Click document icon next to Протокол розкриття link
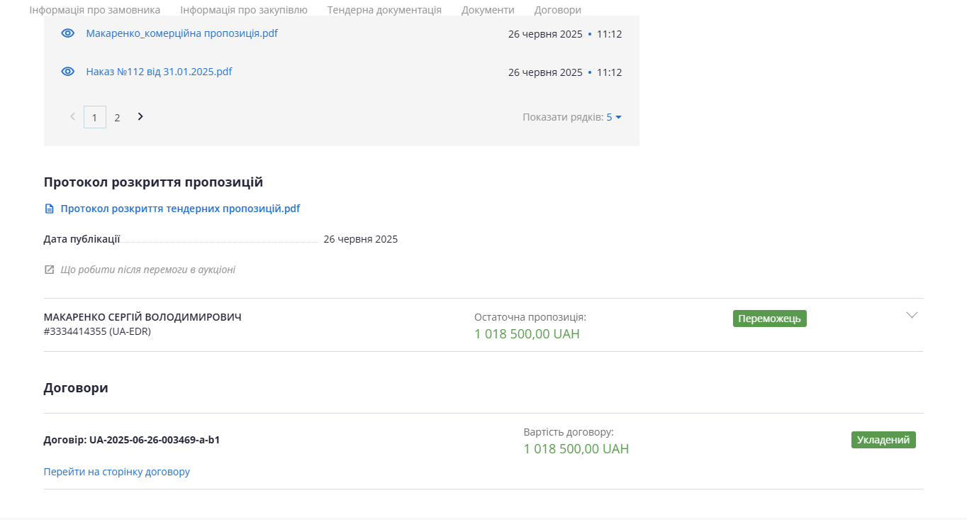This screenshot has height=520, width=967. pyautogui.click(x=49, y=209)
